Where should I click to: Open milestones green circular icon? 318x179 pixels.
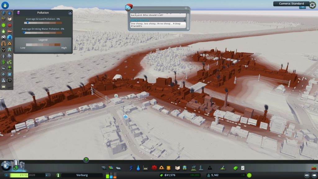16,168
